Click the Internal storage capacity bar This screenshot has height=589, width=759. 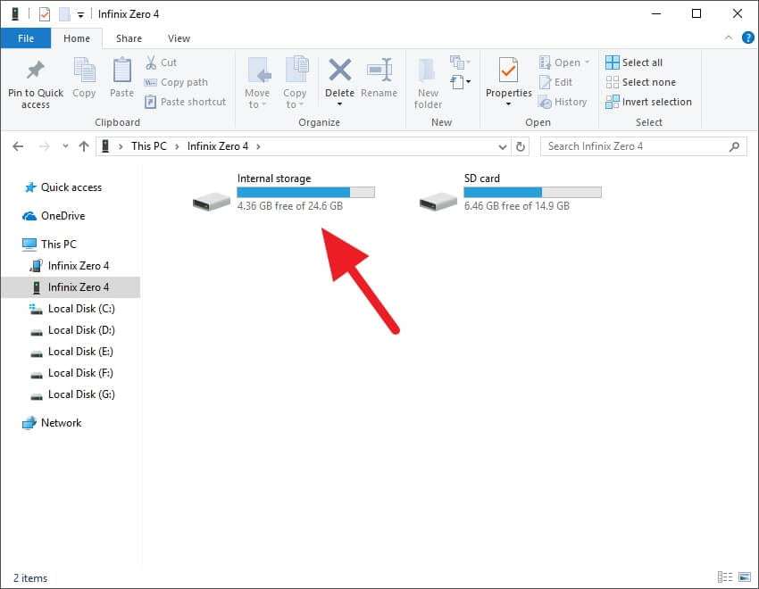(306, 192)
